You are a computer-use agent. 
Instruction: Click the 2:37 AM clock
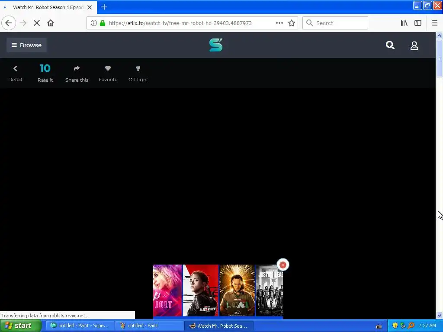[427, 326]
